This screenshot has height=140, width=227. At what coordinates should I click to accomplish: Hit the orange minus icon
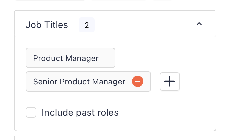tap(138, 81)
